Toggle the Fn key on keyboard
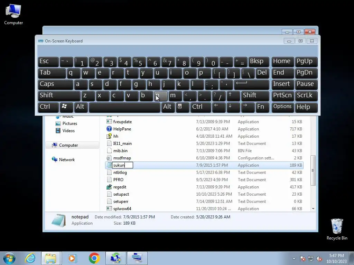 262,107
